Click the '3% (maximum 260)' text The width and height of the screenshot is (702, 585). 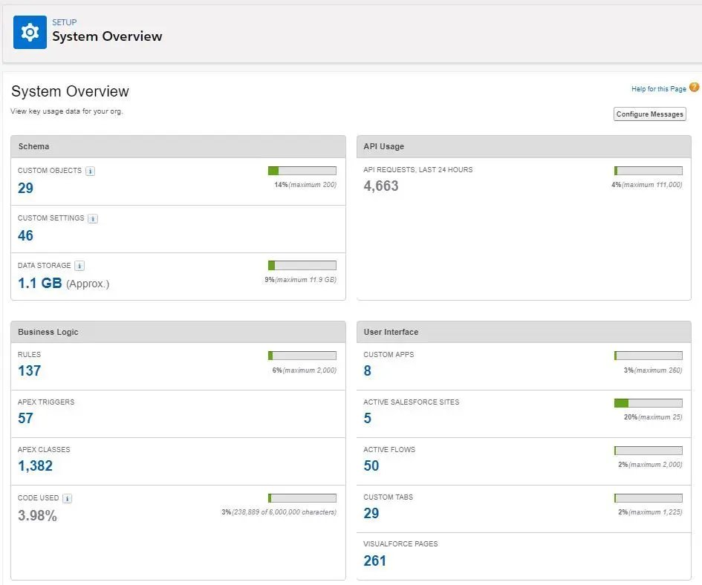pos(653,370)
